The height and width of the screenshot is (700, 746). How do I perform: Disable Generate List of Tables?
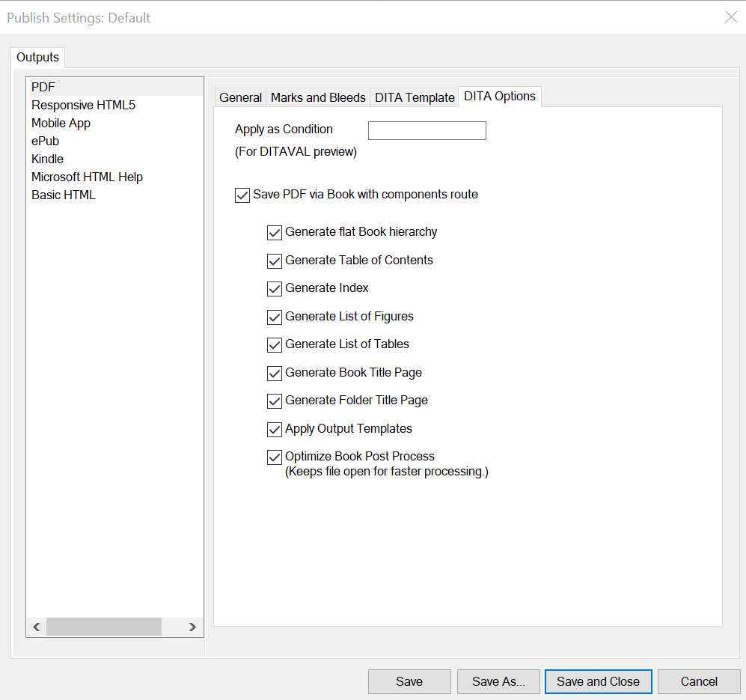tap(275, 345)
